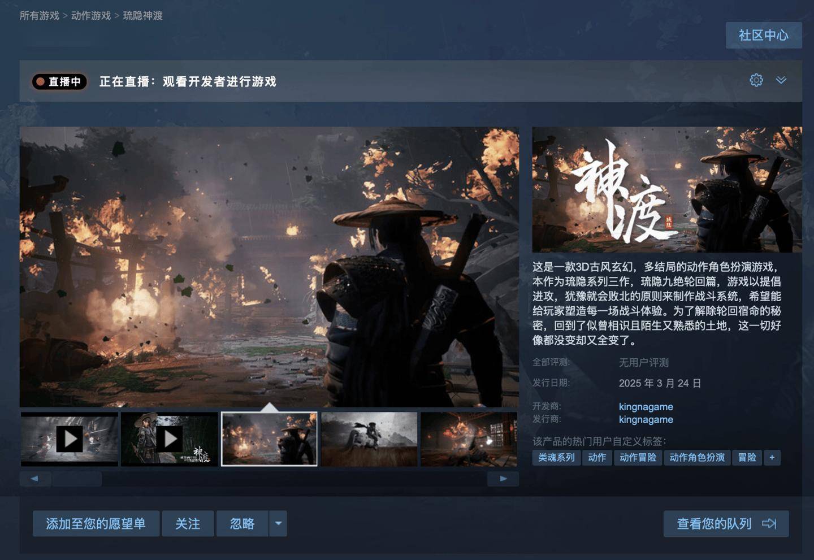Open the 动作游戏 breadcrumb link
814x560 pixels.
91,16
